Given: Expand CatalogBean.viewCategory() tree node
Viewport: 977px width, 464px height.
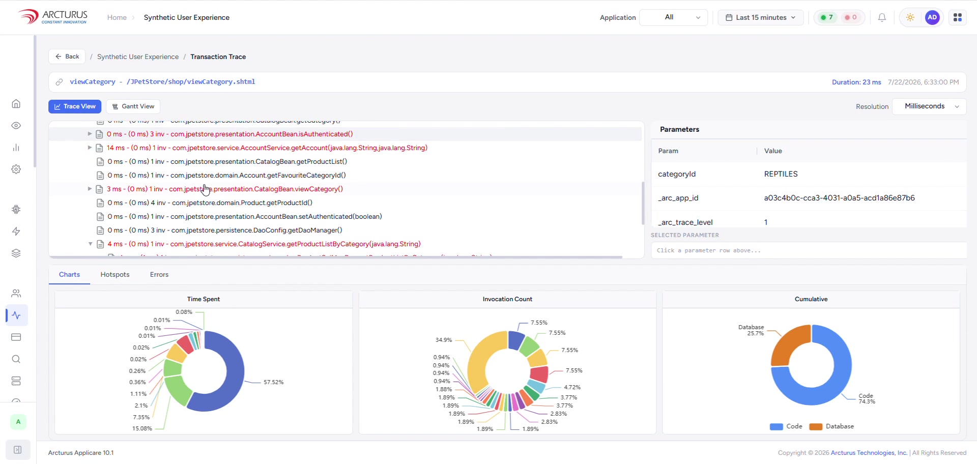Looking at the screenshot, I should (90, 189).
